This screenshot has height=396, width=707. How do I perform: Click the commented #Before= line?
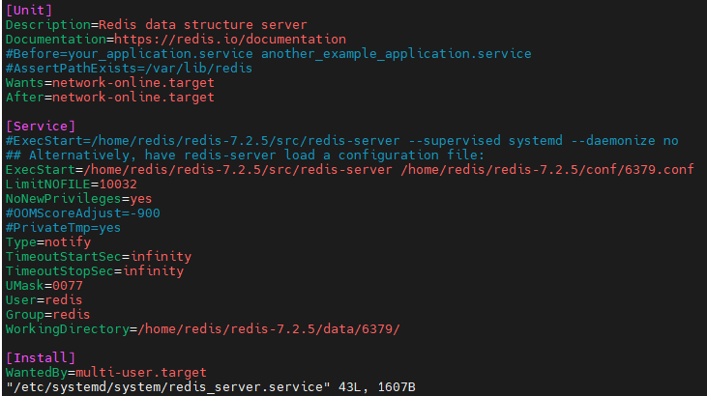coord(269,54)
